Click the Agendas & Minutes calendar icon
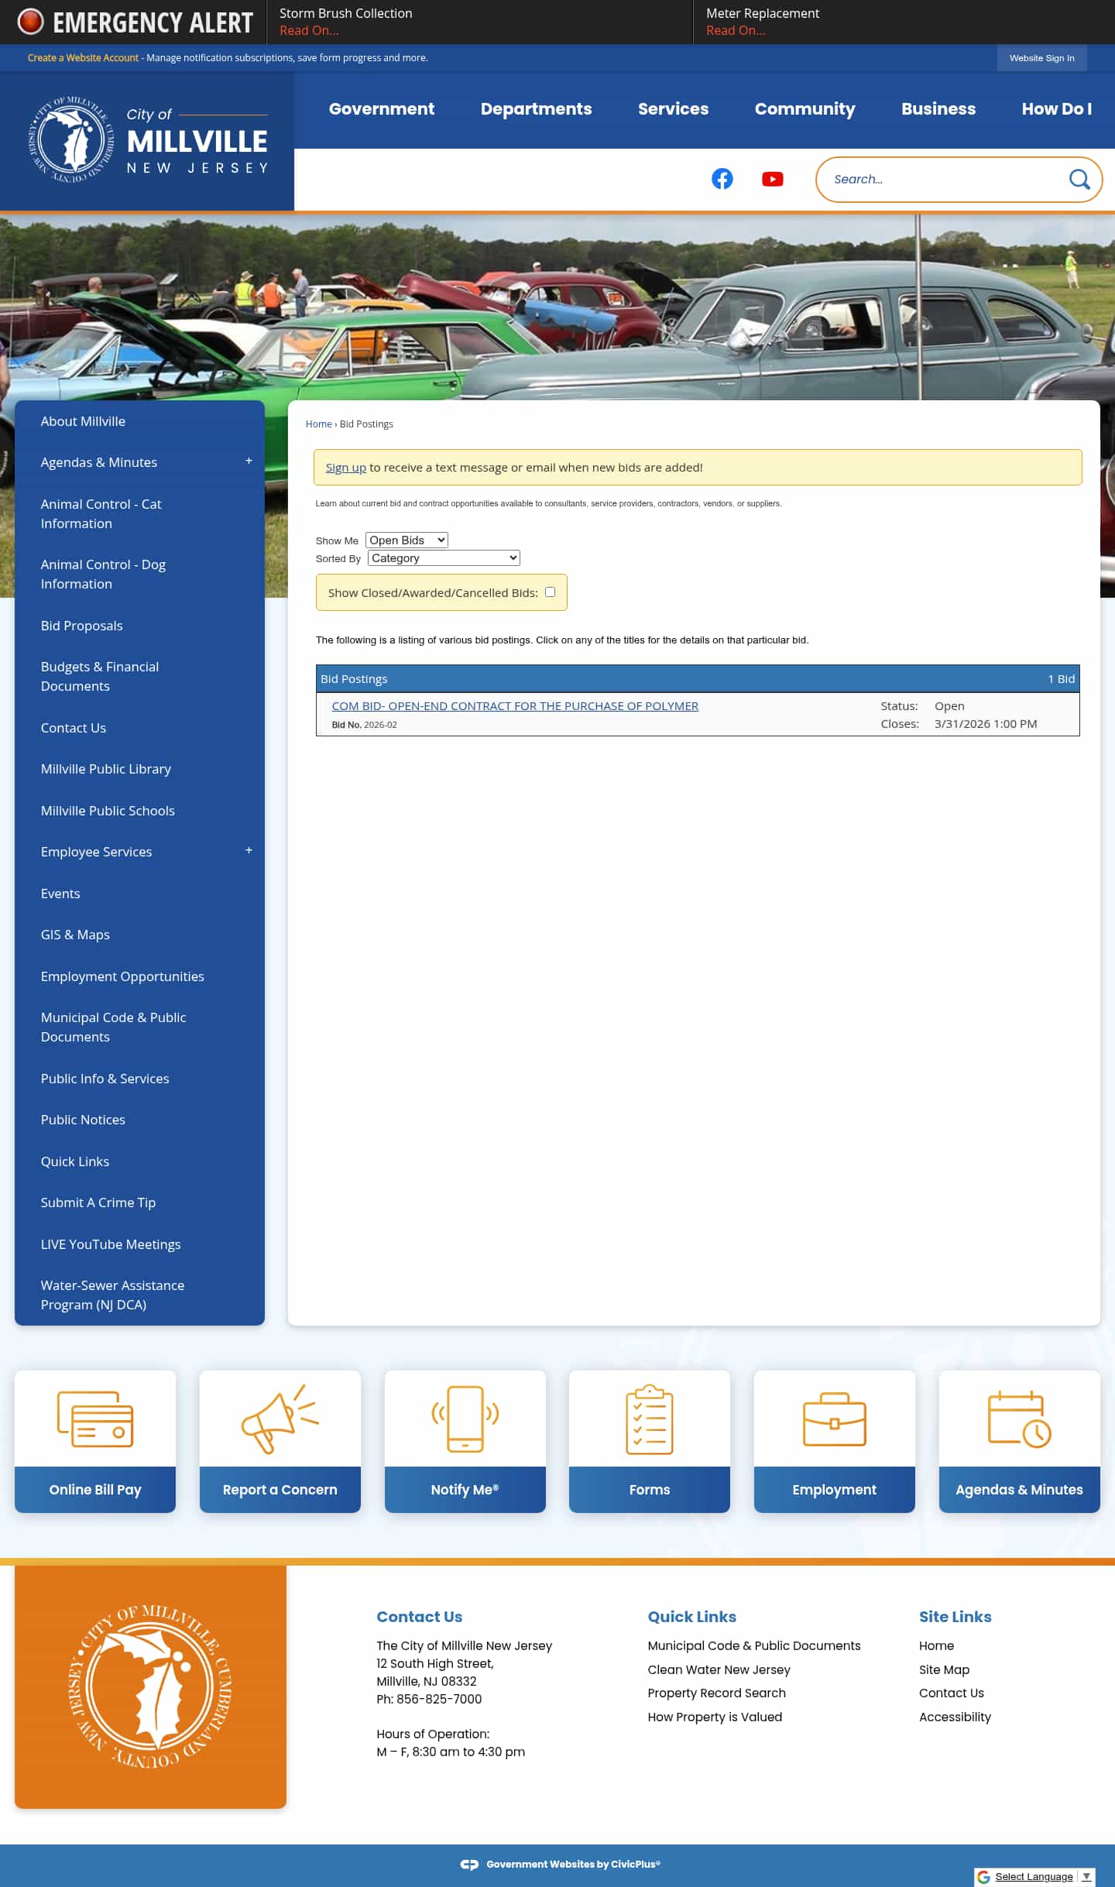The height and width of the screenshot is (1887, 1115). tap(1019, 1419)
